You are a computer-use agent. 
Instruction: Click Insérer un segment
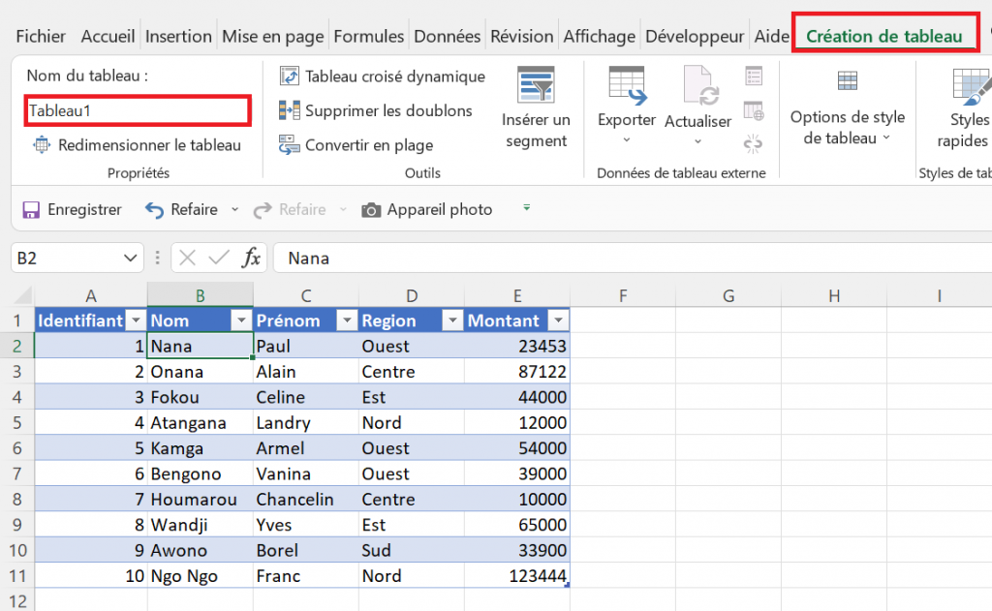(x=536, y=107)
